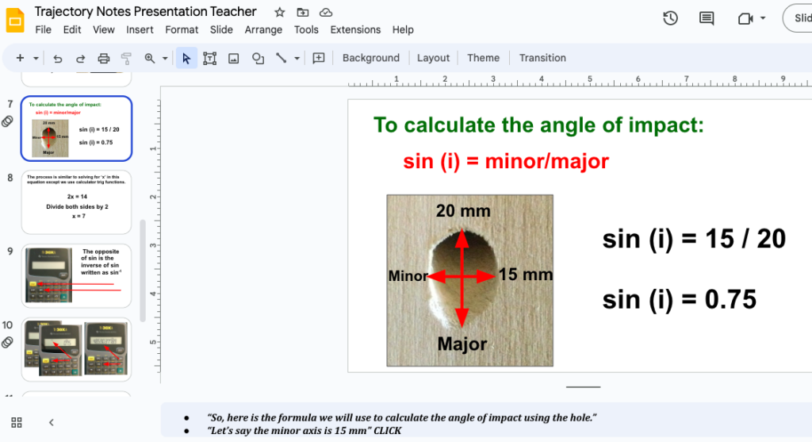Viewport: 812px width, 442px height.
Task: Open the comments panel icon
Action: pyautogui.click(x=707, y=18)
